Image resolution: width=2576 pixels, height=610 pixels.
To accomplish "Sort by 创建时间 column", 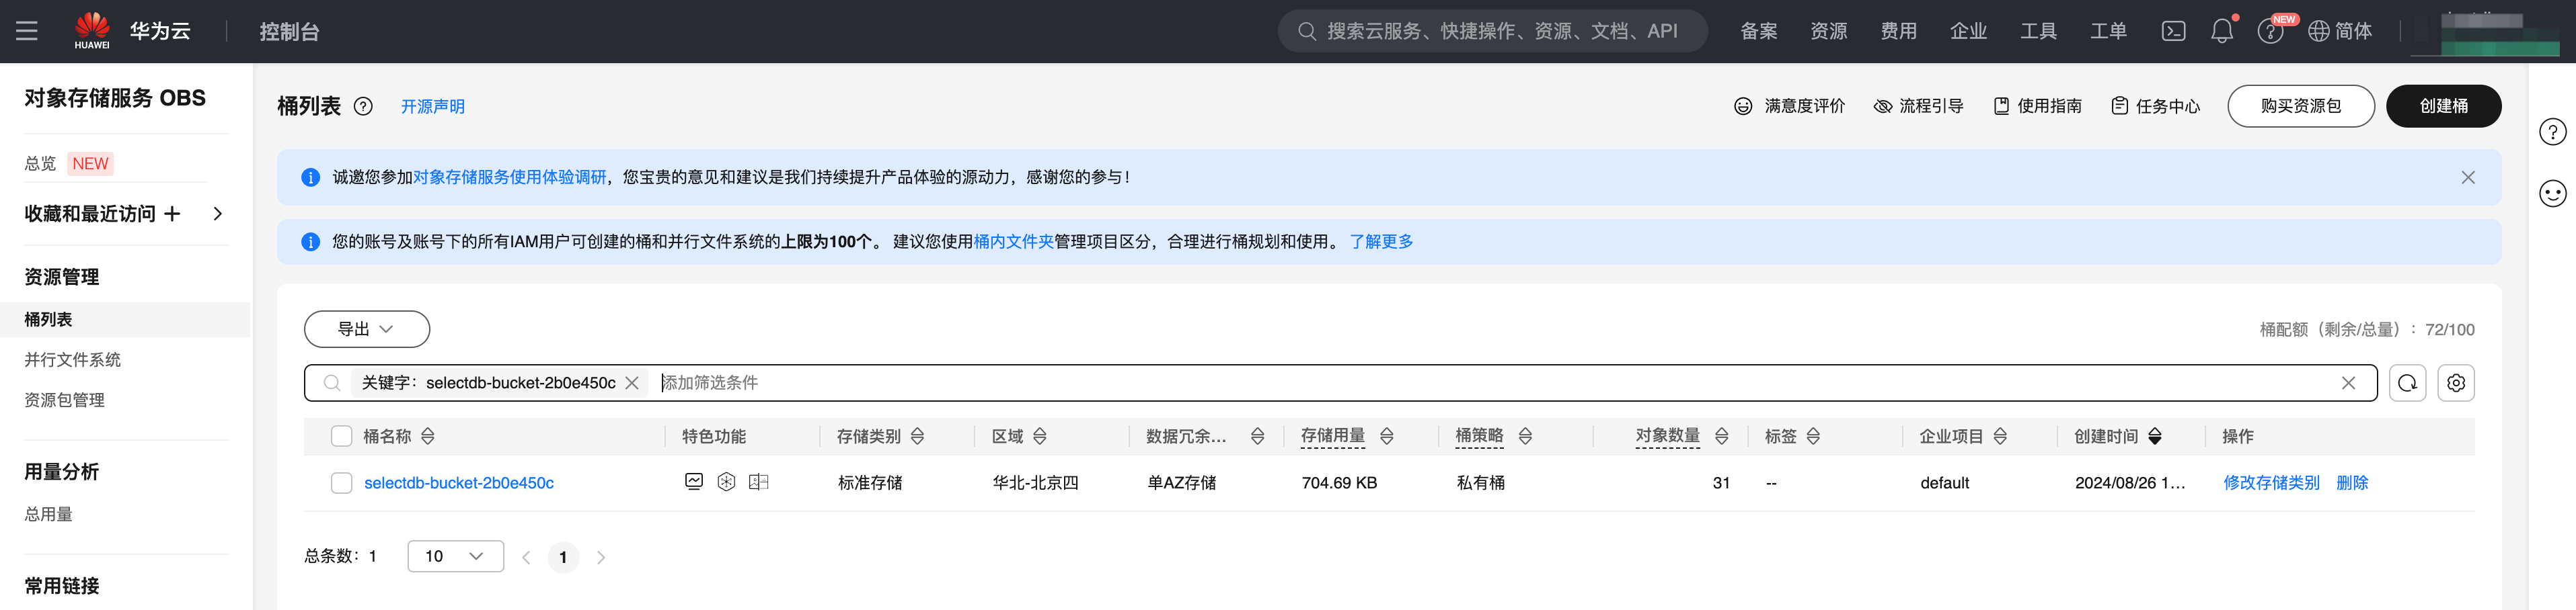I will [2155, 436].
